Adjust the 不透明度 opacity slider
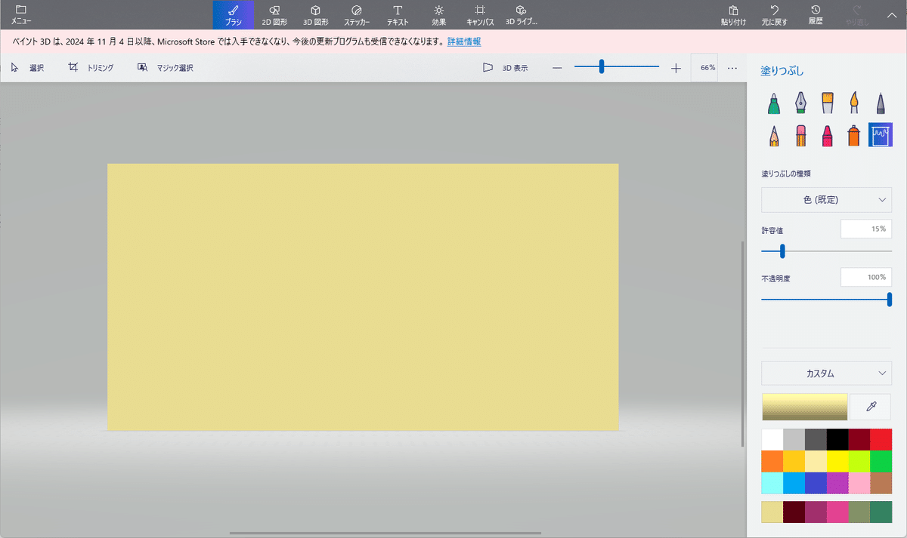The width and height of the screenshot is (907, 538). click(827, 300)
